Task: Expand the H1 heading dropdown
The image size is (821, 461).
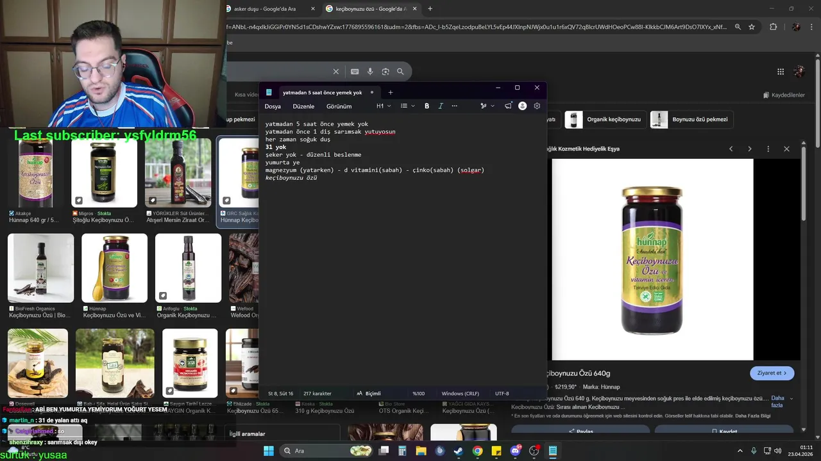Action: point(384,106)
